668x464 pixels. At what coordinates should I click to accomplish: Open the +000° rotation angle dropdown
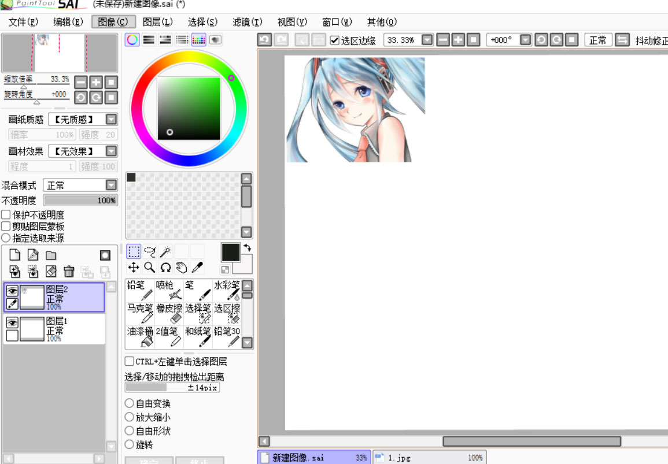tap(526, 40)
